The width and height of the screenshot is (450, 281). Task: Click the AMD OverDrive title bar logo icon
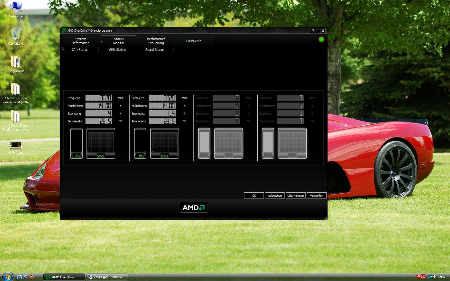tap(64, 31)
